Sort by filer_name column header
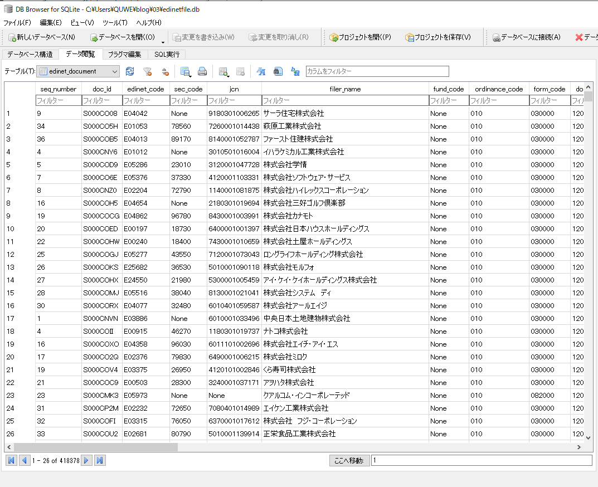Image resolution: width=598 pixels, height=487 pixels. point(345,89)
